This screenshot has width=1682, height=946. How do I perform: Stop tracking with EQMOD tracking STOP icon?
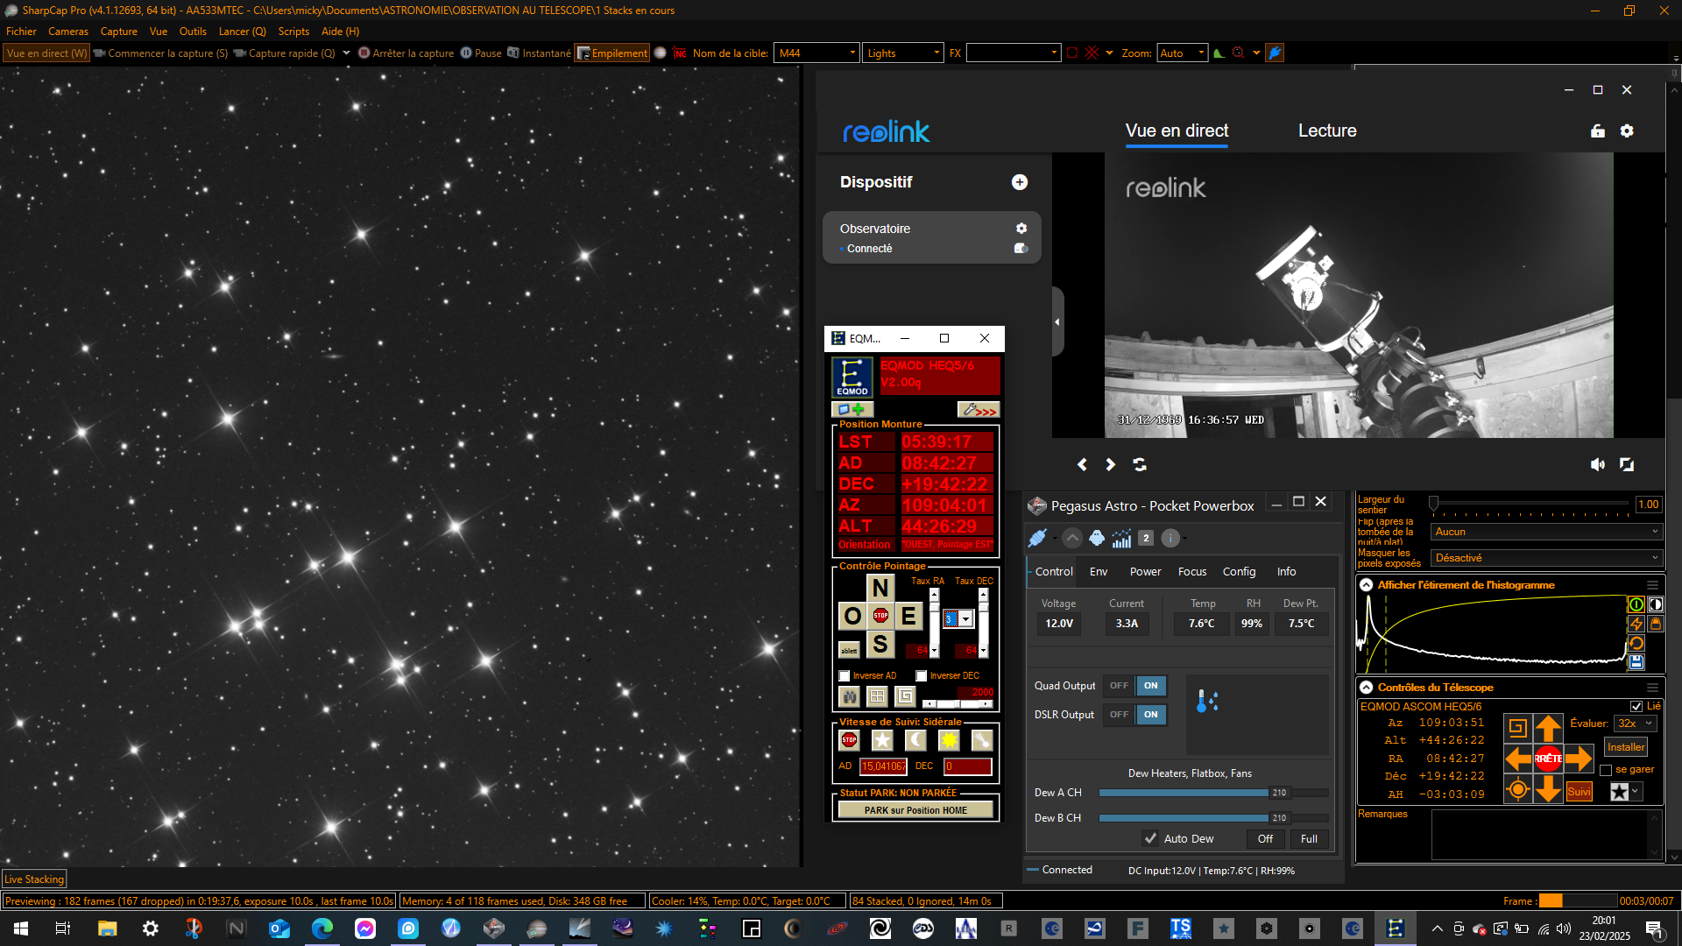point(849,741)
